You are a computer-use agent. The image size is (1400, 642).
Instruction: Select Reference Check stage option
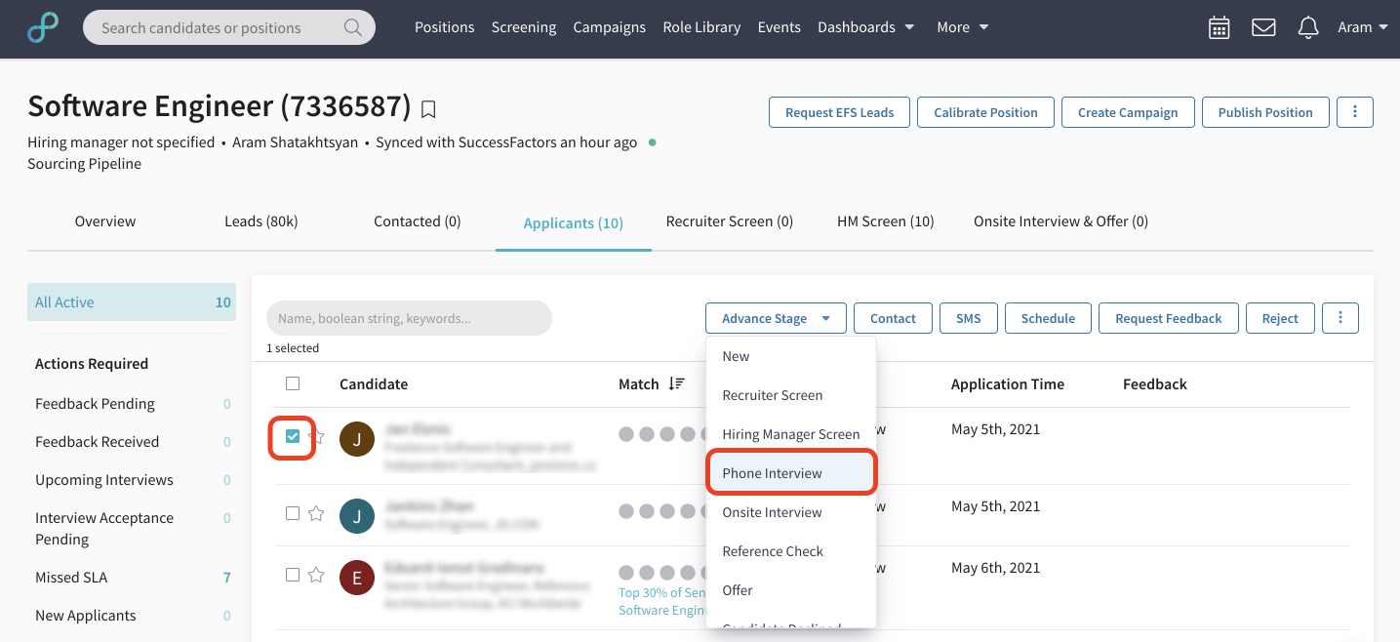click(791, 551)
